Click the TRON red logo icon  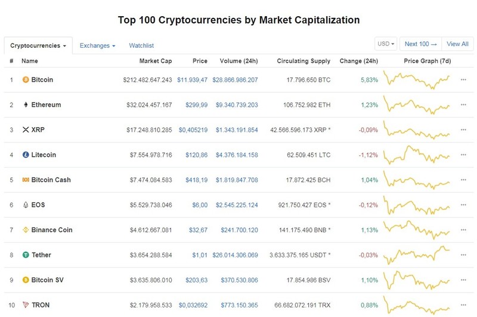26,305
